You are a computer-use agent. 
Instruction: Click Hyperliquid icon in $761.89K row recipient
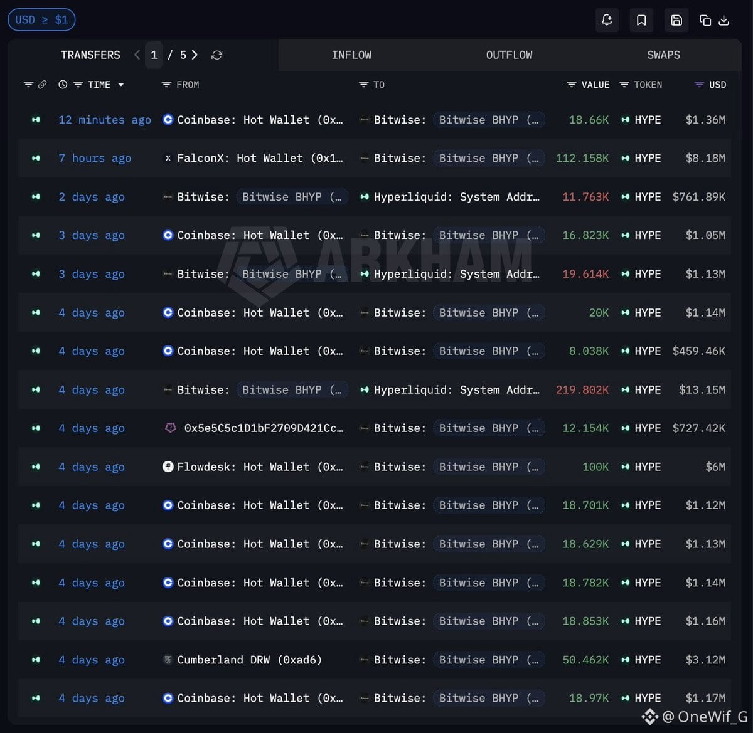click(x=365, y=197)
